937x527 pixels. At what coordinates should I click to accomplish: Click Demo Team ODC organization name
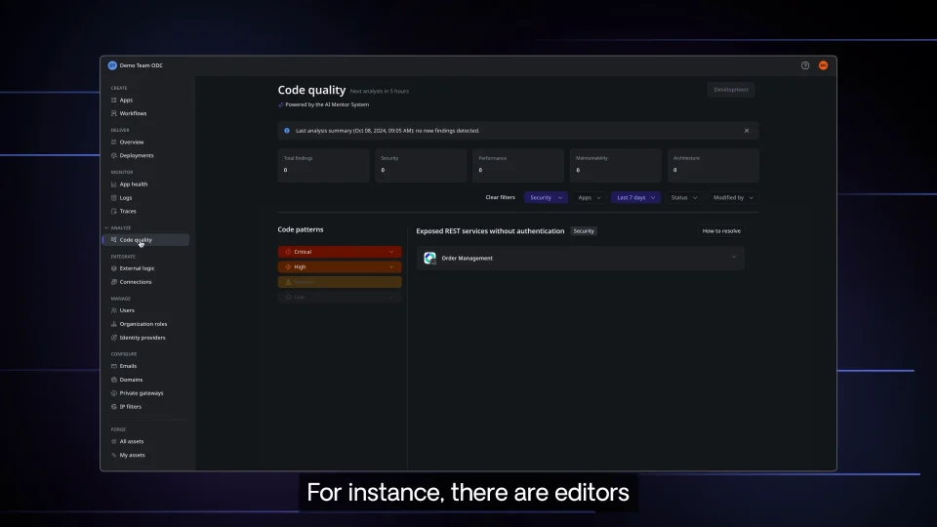tap(141, 65)
